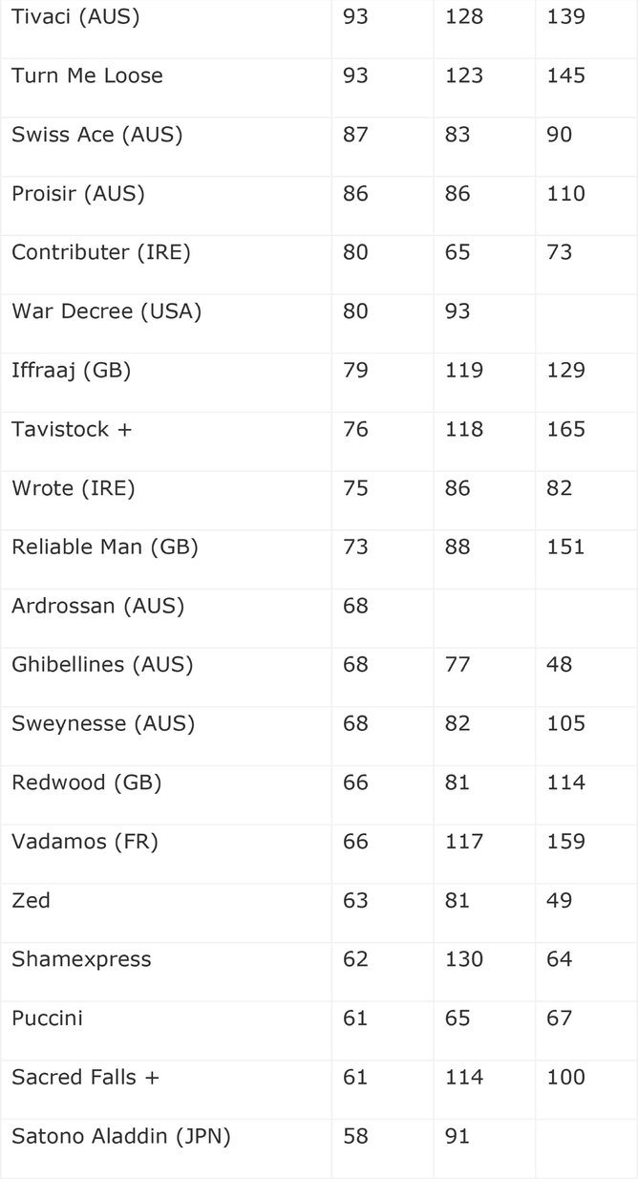Click the Wrote (IRE) name cell

(x=74, y=488)
